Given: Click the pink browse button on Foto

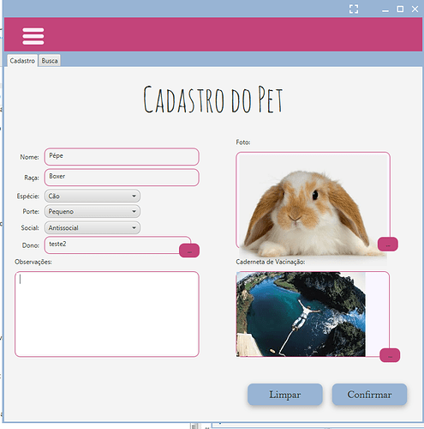Looking at the screenshot, I should 387,245.
